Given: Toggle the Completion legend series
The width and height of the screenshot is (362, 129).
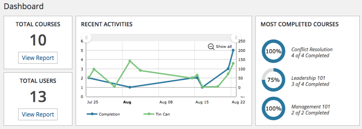Looking at the screenshot, I should pos(103,114).
